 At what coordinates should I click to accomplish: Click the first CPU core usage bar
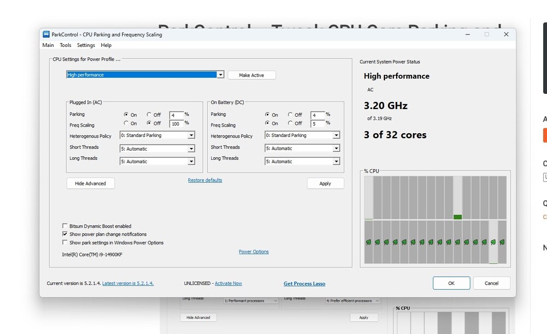tap(368, 198)
